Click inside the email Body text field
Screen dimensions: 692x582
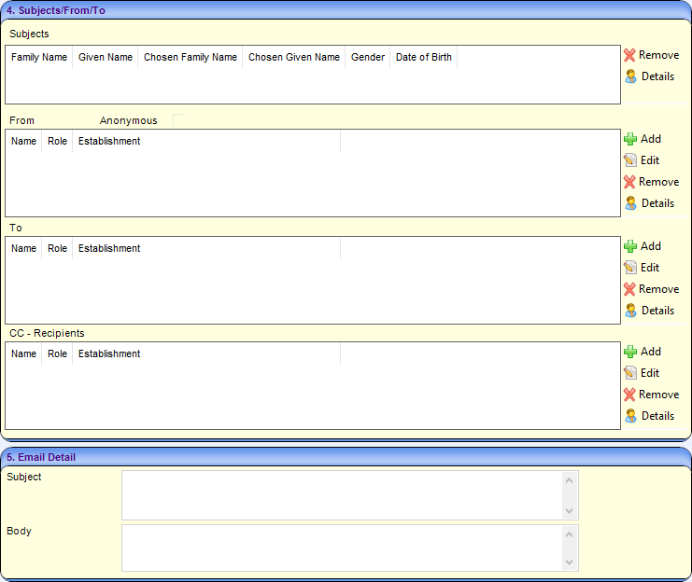pos(342,547)
